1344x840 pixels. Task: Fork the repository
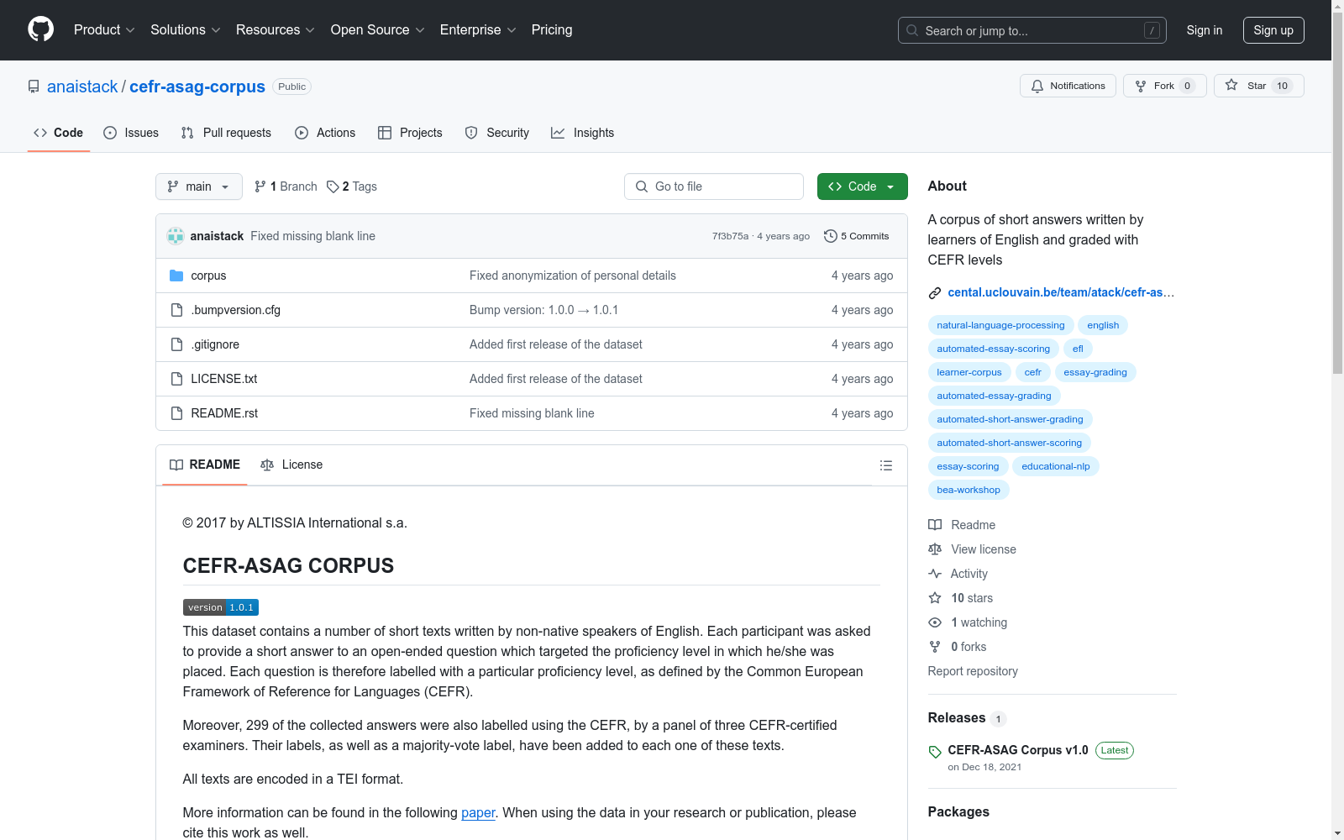[1164, 86]
